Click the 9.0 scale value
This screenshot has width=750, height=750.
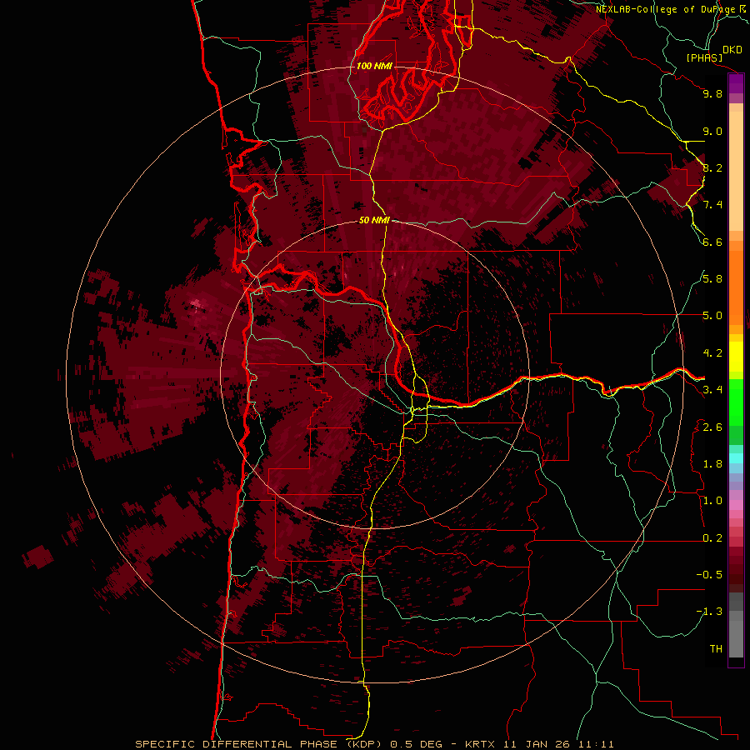click(x=712, y=131)
